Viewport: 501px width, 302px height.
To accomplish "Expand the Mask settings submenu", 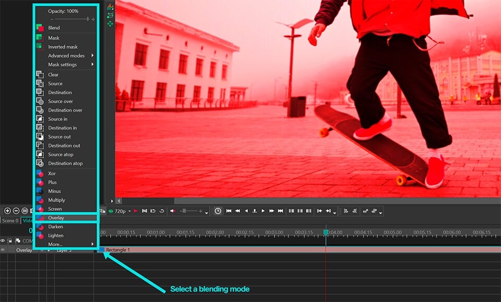I will tap(66, 65).
